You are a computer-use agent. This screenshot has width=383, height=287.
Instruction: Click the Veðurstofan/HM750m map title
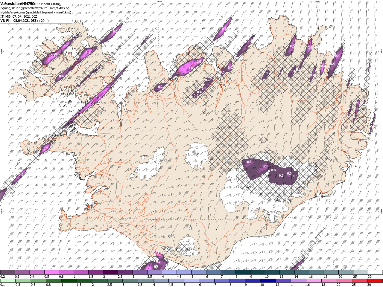coord(19,3)
